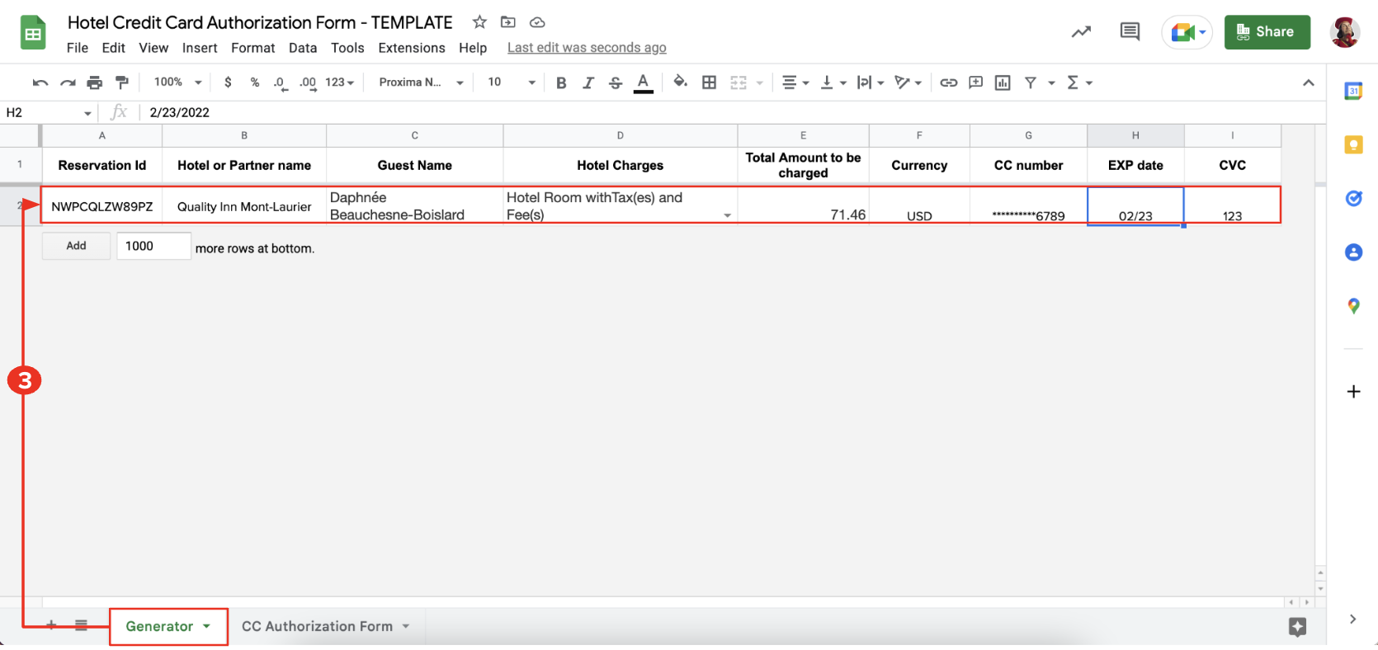Open Maps in side panel
The width and height of the screenshot is (1378, 650).
coord(1353,306)
